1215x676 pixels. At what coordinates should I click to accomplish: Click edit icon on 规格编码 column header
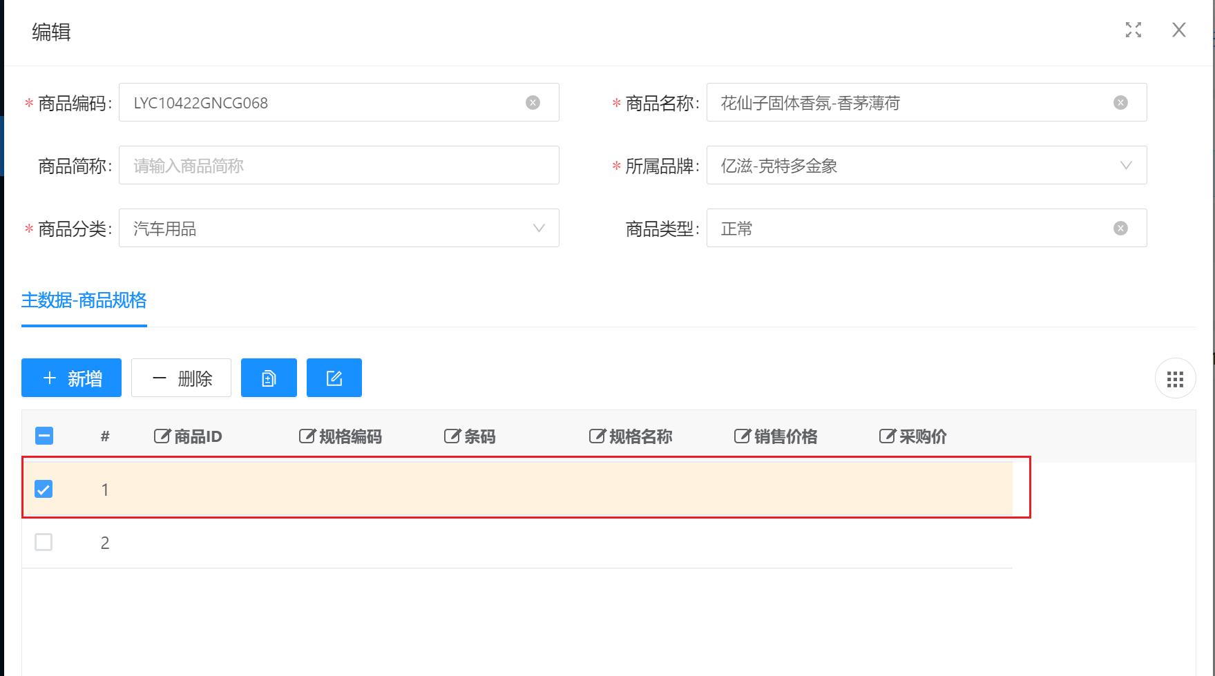[307, 436]
